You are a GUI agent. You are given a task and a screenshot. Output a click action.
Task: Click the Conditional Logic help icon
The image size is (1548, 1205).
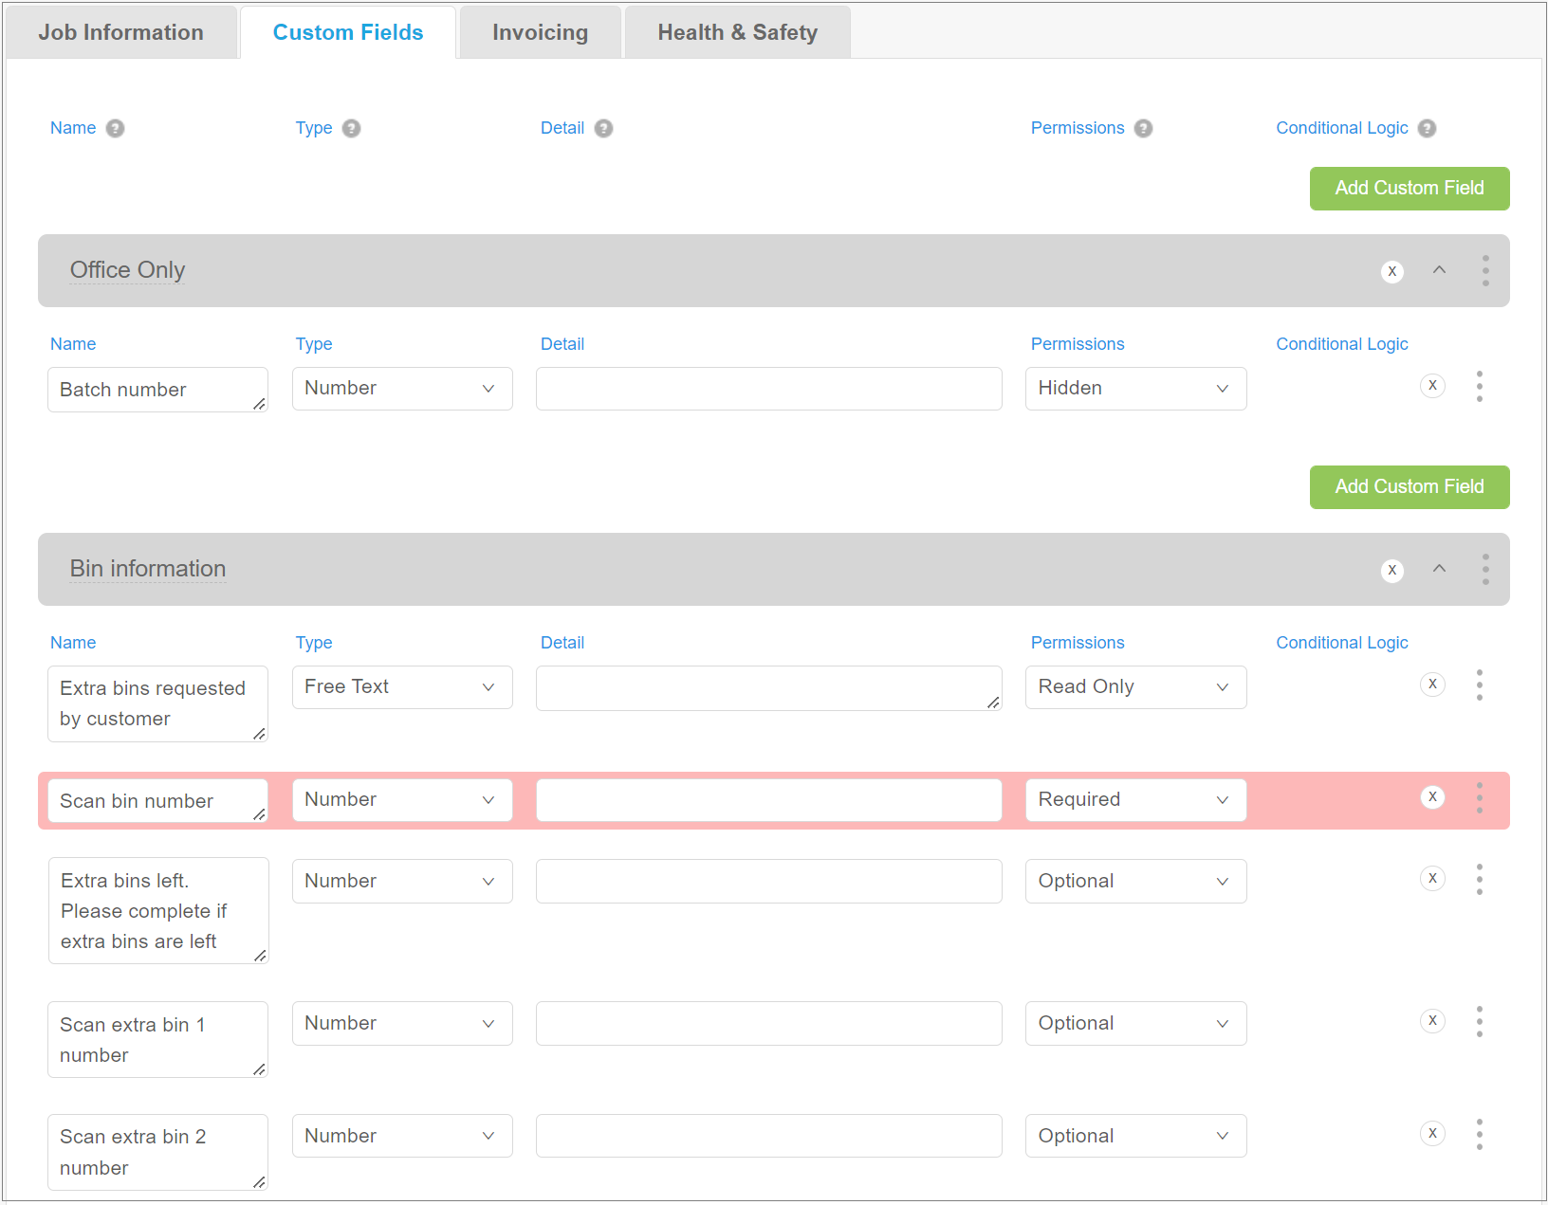pyautogui.click(x=1427, y=128)
